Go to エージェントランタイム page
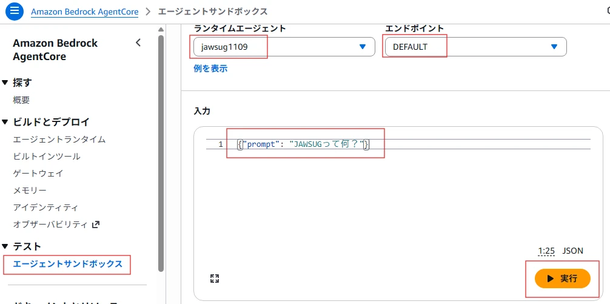This screenshot has width=610, height=304. point(59,140)
